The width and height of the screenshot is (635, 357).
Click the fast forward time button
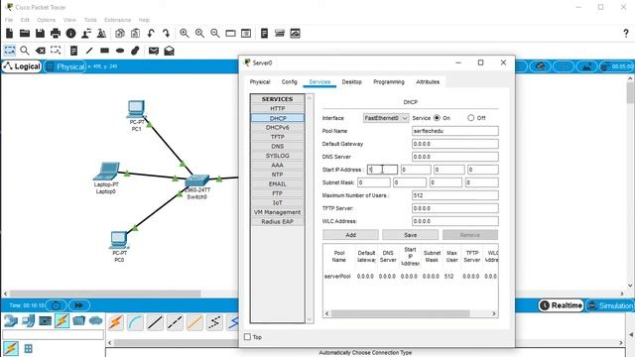79,305
